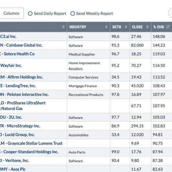Select Send Daily Report radio option
Viewport: 172px width, 172px height.
click(30, 13)
